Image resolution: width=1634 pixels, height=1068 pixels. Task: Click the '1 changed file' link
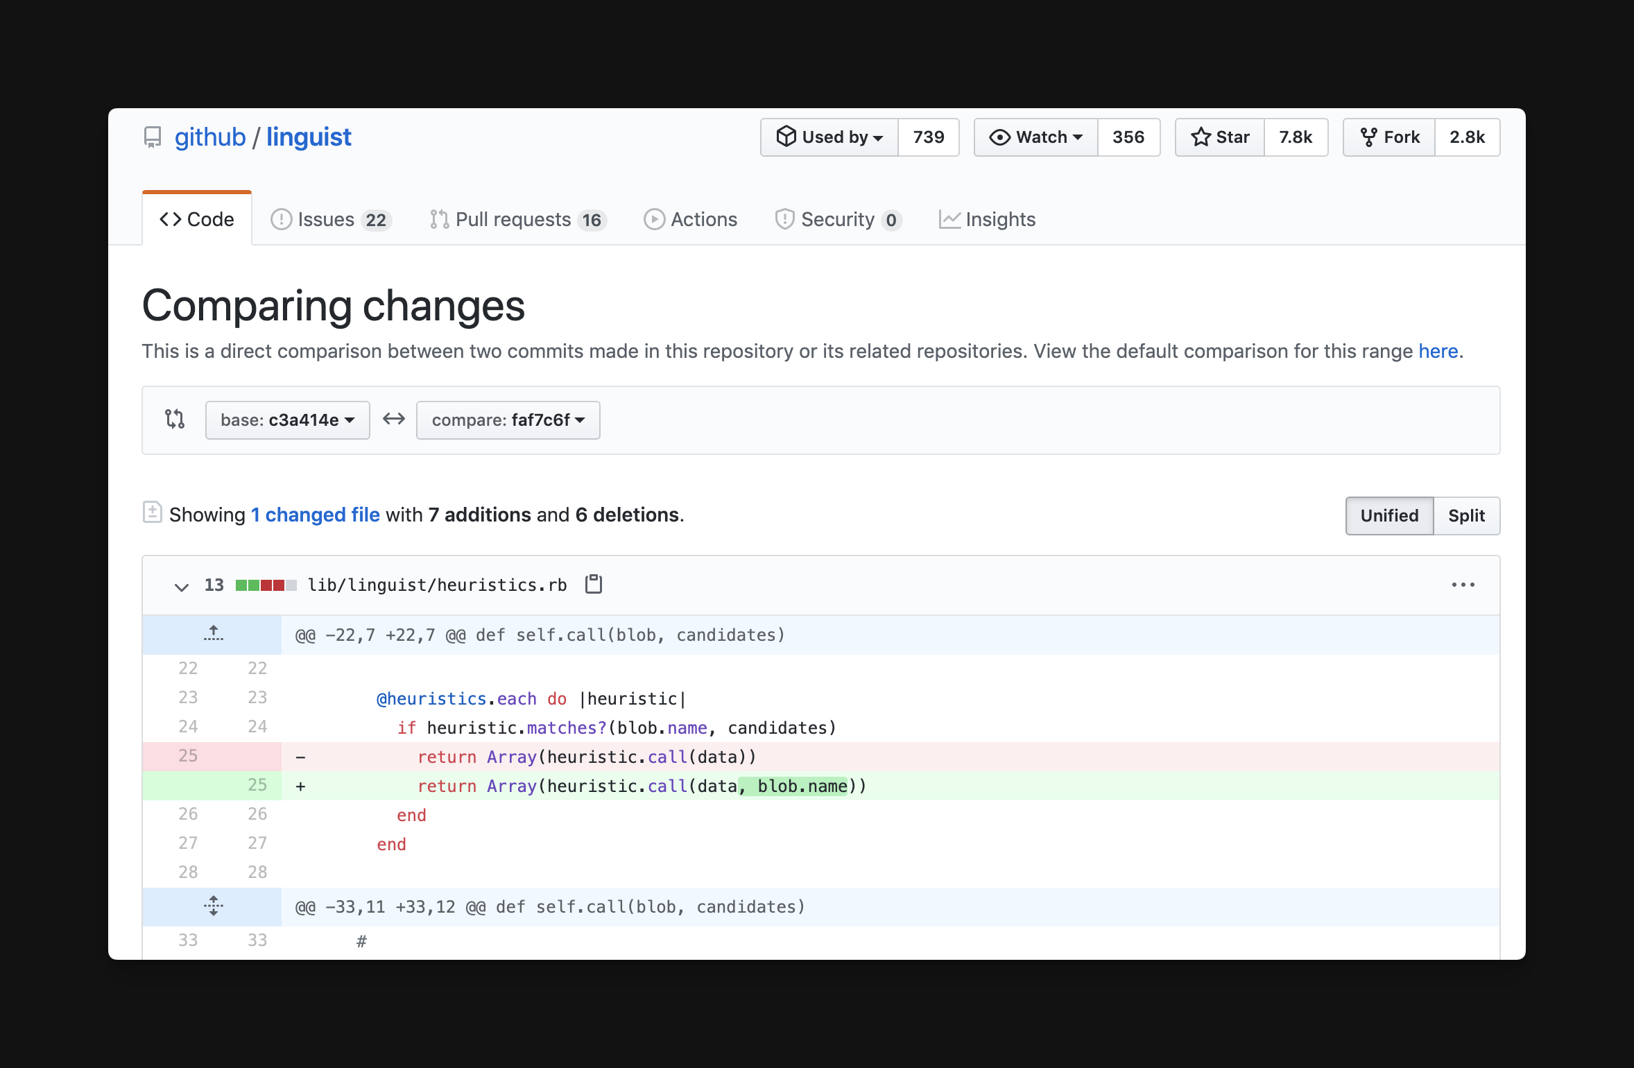click(315, 515)
